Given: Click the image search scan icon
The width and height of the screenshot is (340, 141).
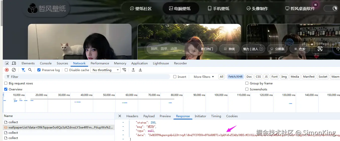Looking at the screenshot, I should click(320, 49).
